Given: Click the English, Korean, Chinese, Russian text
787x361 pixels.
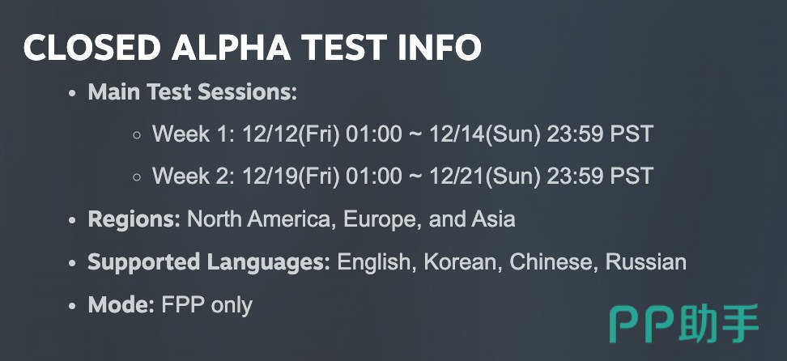Looking at the screenshot, I should pos(512,262).
